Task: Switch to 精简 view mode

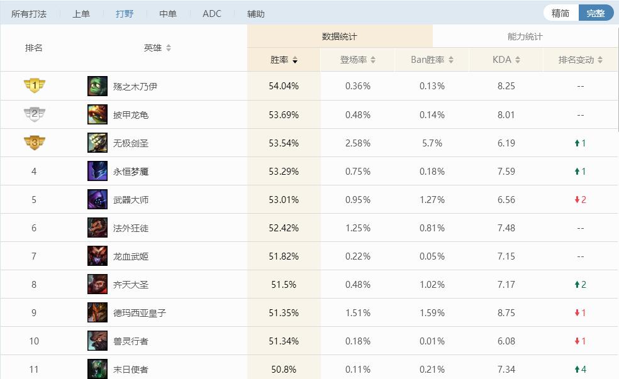Action: click(x=560, y=12)
